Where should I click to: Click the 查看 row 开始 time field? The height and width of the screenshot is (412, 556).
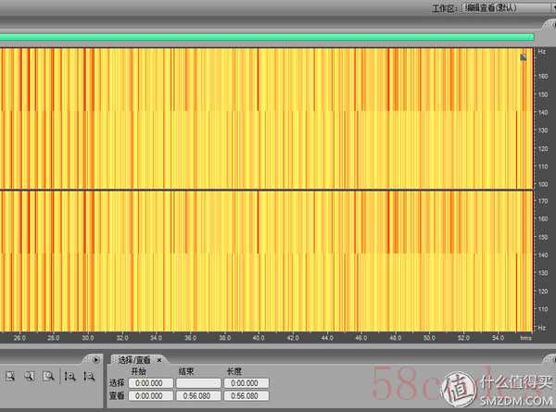151,395
